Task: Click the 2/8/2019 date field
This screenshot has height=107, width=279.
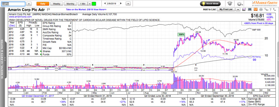Action: [x=113, y=4]
